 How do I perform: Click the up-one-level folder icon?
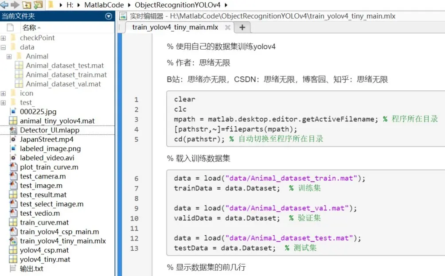click(x=27, y=4)
